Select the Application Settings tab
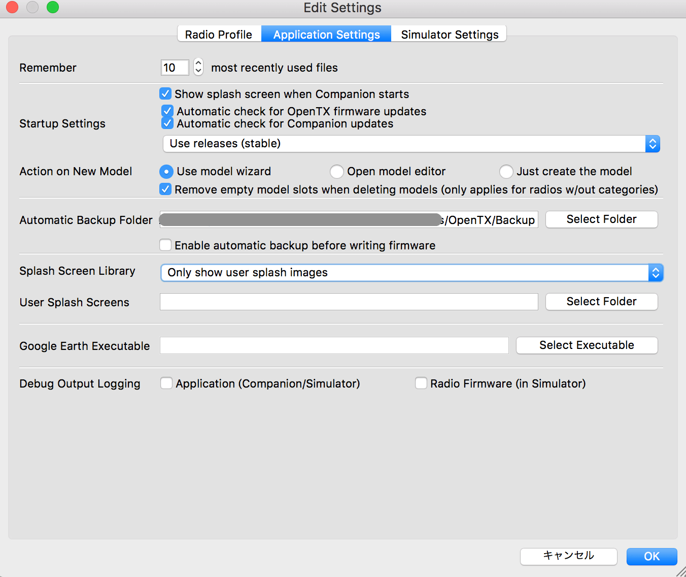The width and height of the screenshot is (686, 577). (326, 35)
